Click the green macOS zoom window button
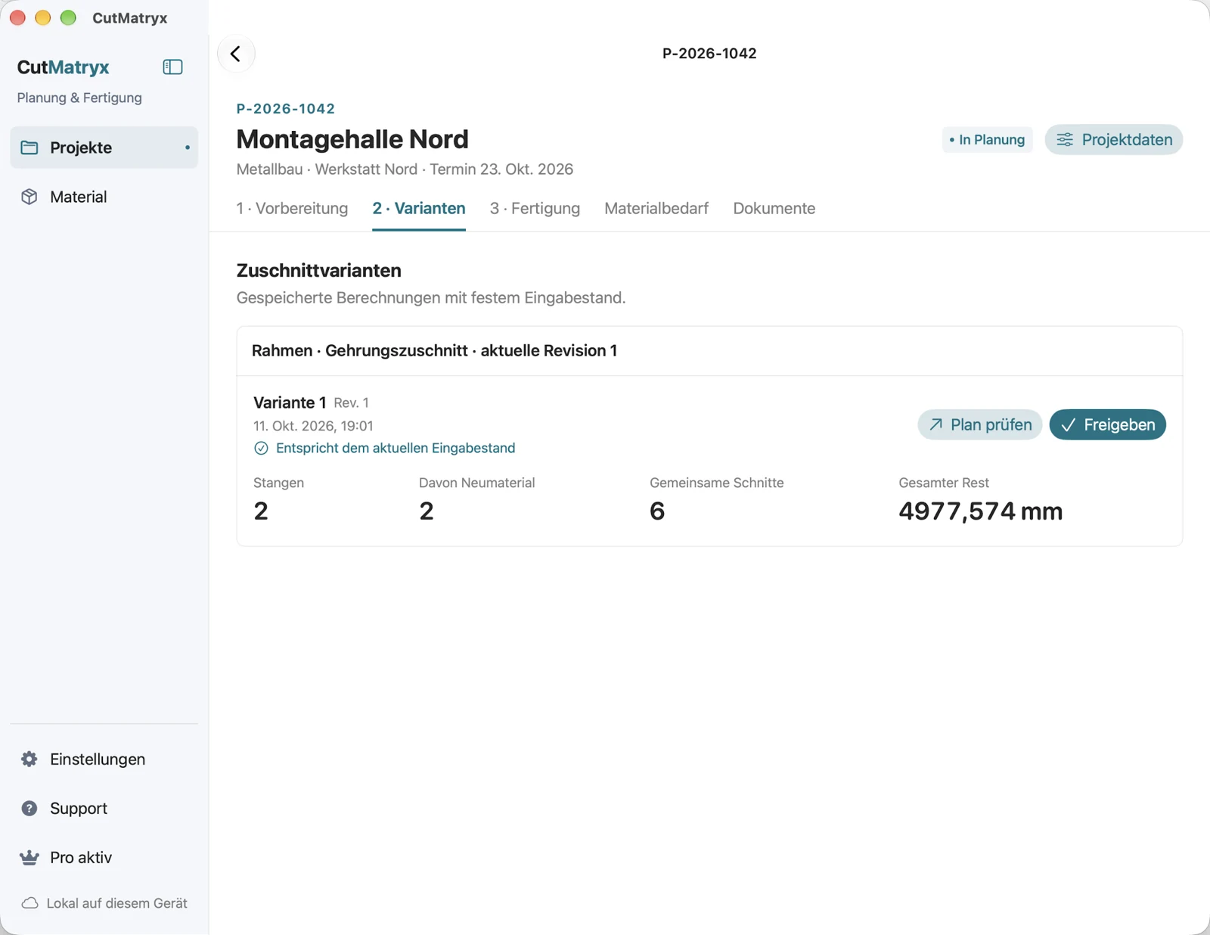Screen dimensions: 1210x935 point(68,17)
